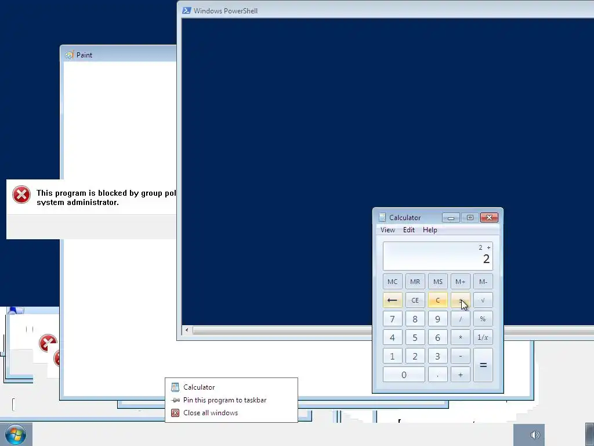Image resolution: width=594 pixels, height=446 pixels.
Task: Click the MS memory store button
Action: coord(438,282)
